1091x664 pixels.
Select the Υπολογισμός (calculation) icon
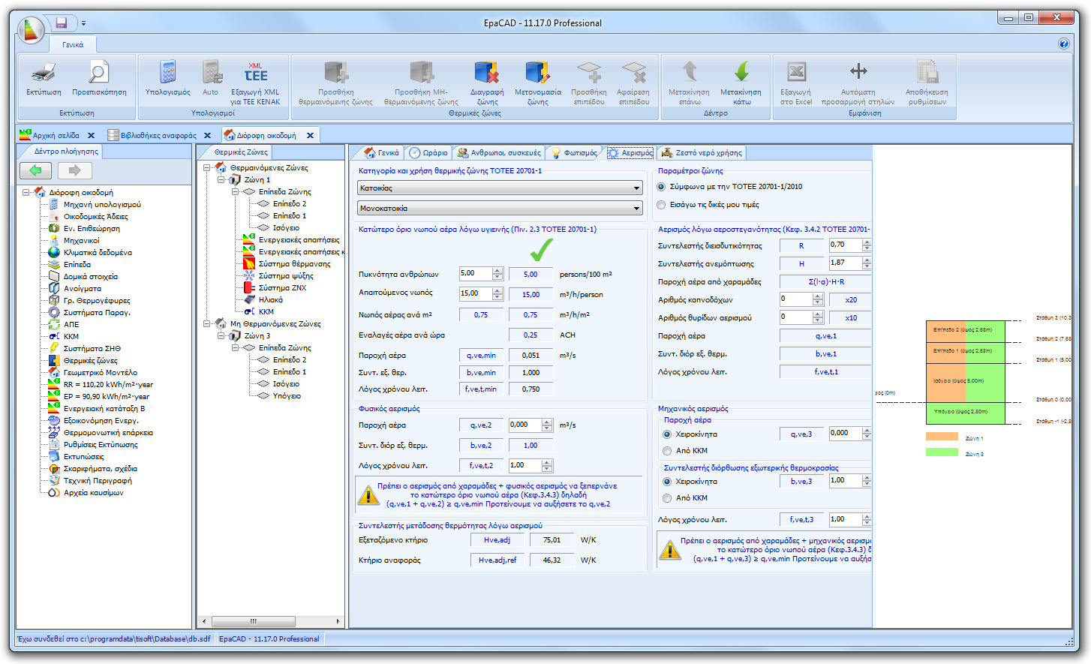[166, 83]
